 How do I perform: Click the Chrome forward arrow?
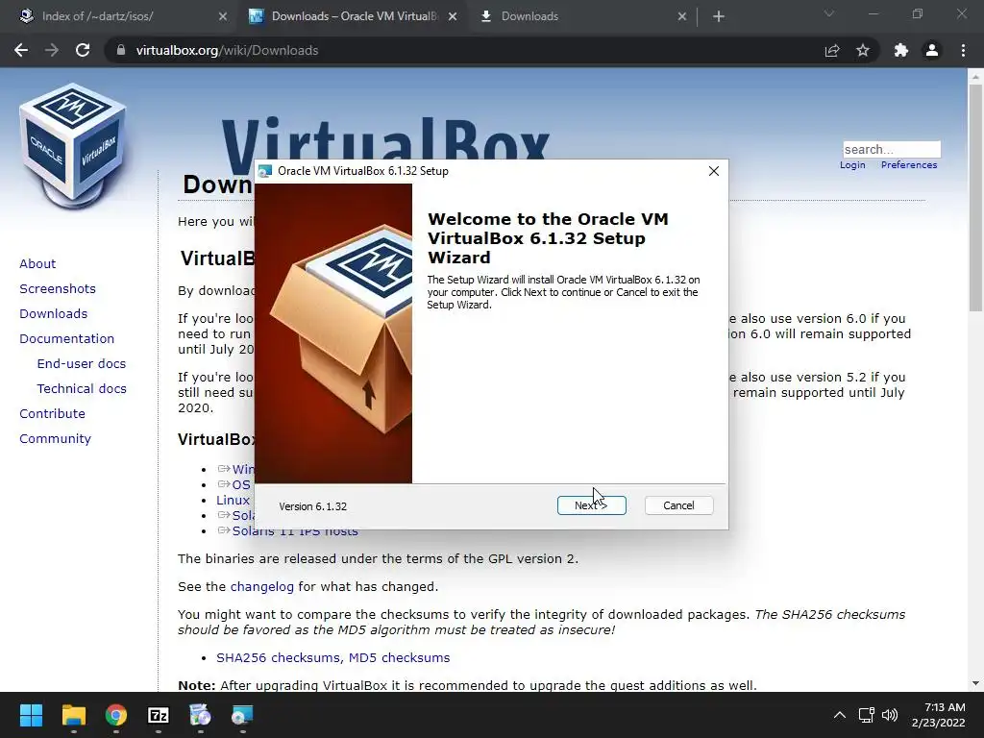(x=52, y=50)
